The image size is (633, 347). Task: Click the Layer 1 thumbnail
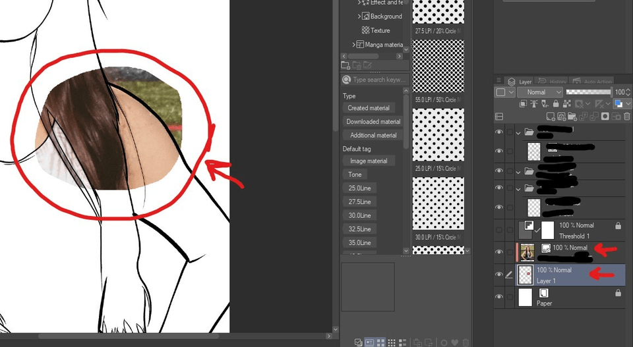526,275
